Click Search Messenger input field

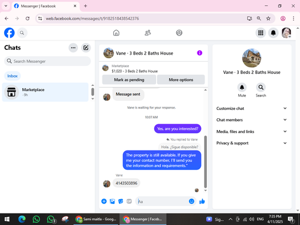coord(47,61)
